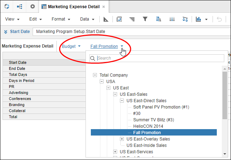Collapse the US East-Direct Sales node
231x160 pixels.
[x=122, y=101]
